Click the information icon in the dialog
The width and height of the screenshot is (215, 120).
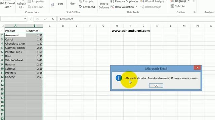(119, 78)
